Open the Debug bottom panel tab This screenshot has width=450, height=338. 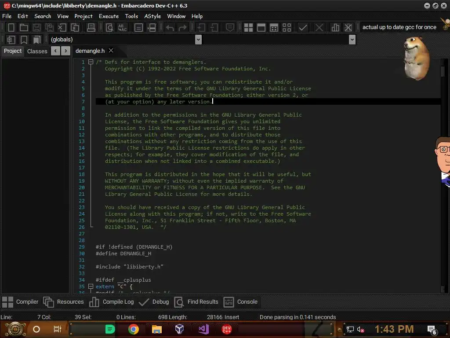(x=153, y=302)
